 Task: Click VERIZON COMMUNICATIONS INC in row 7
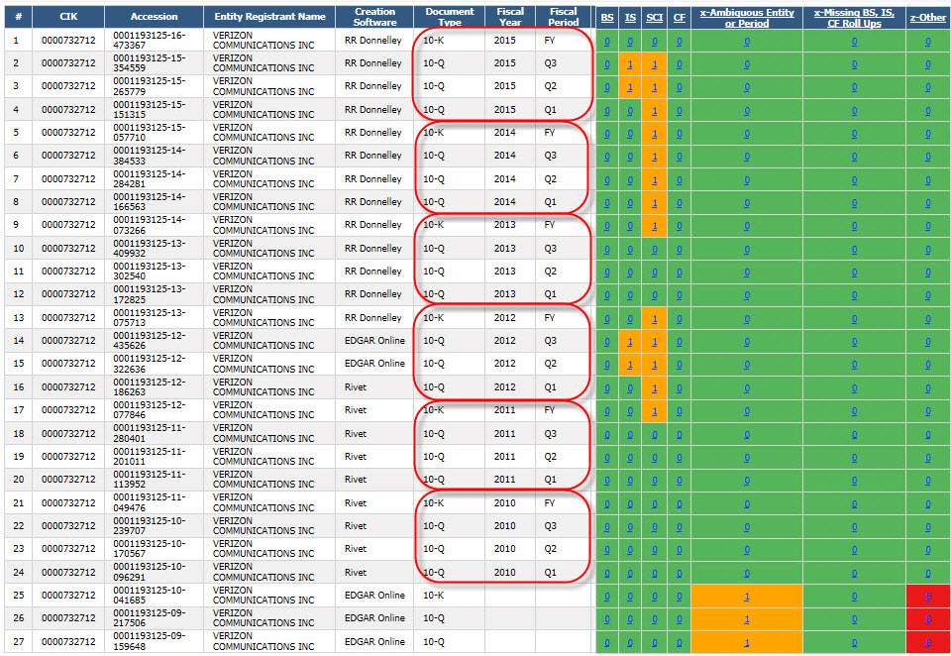pos(264,179)
